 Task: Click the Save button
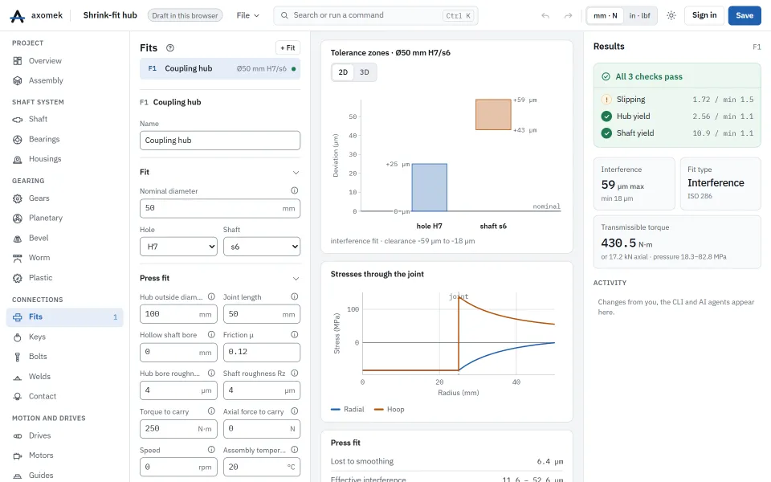pos(744,16)
